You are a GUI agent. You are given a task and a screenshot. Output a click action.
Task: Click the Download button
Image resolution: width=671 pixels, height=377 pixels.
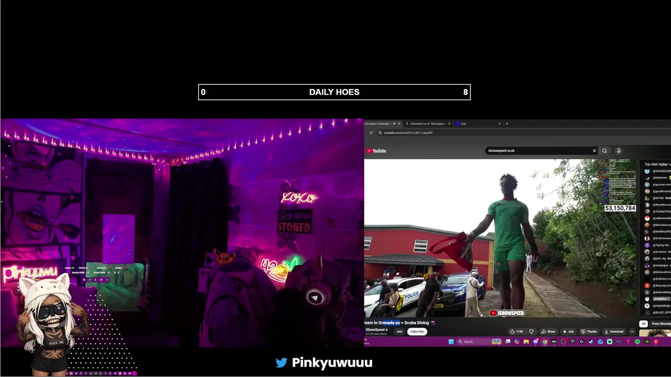coord(614,331)
